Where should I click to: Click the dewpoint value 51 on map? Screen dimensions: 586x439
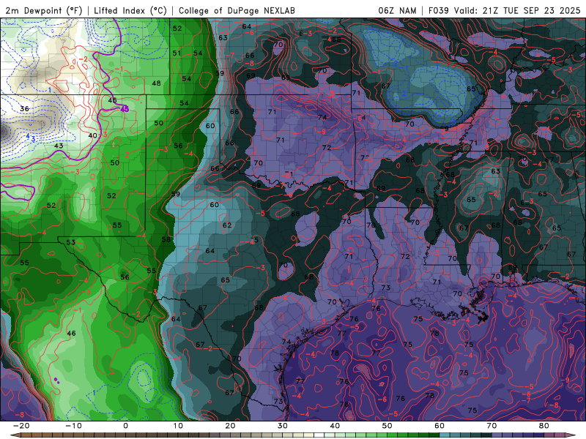(x=177, y=53)
